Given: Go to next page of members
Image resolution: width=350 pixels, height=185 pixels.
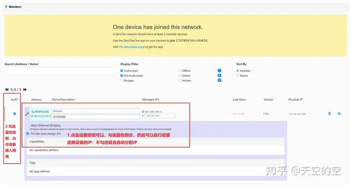Looking at the screenshot, I should 25,90.
